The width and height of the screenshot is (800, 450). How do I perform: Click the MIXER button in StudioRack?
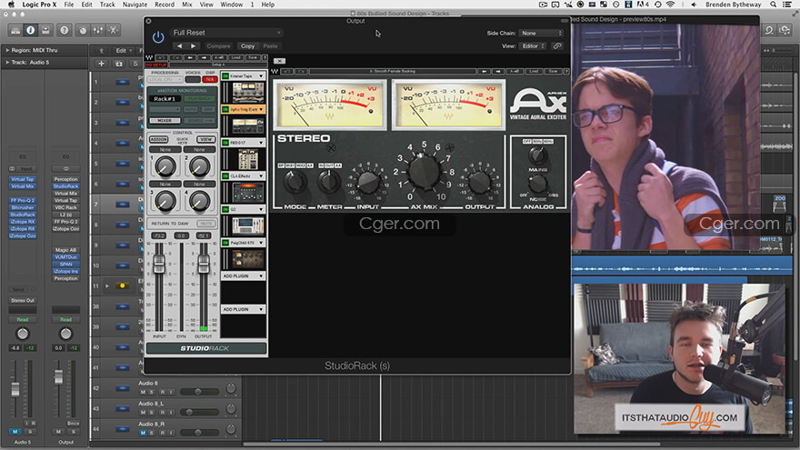pos(165,120)
